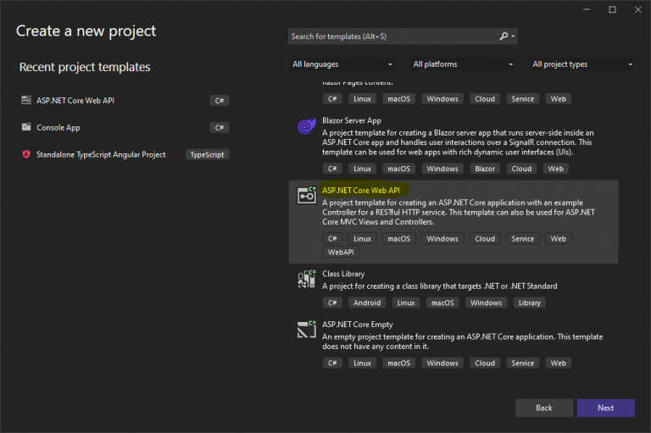Click the recent Console App icon
The width and height of the screenshot is (651, 433).
[26, 127]
